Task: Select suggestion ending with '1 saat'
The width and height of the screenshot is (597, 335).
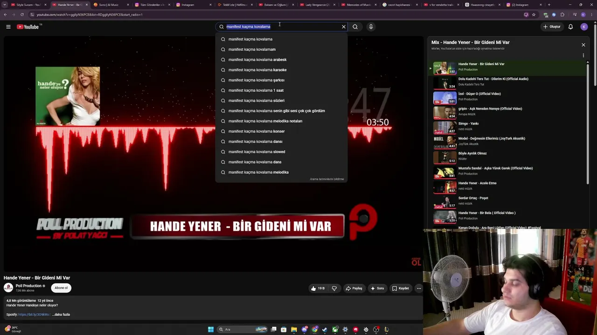Action: (281, 90)
